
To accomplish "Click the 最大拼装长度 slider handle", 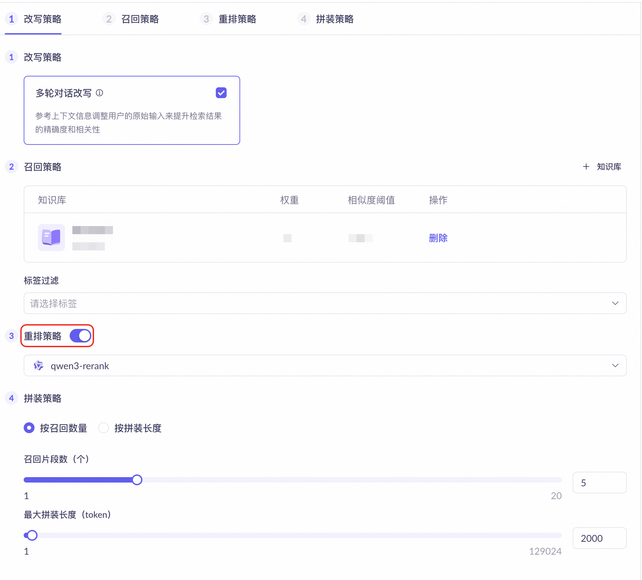I will point(32,535).
